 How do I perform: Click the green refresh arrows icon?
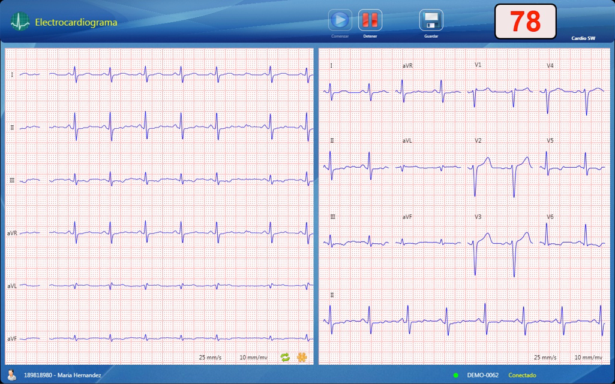tap(285, 357)
